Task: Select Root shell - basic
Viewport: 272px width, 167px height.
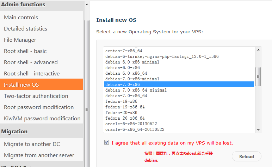Action: 25,51
